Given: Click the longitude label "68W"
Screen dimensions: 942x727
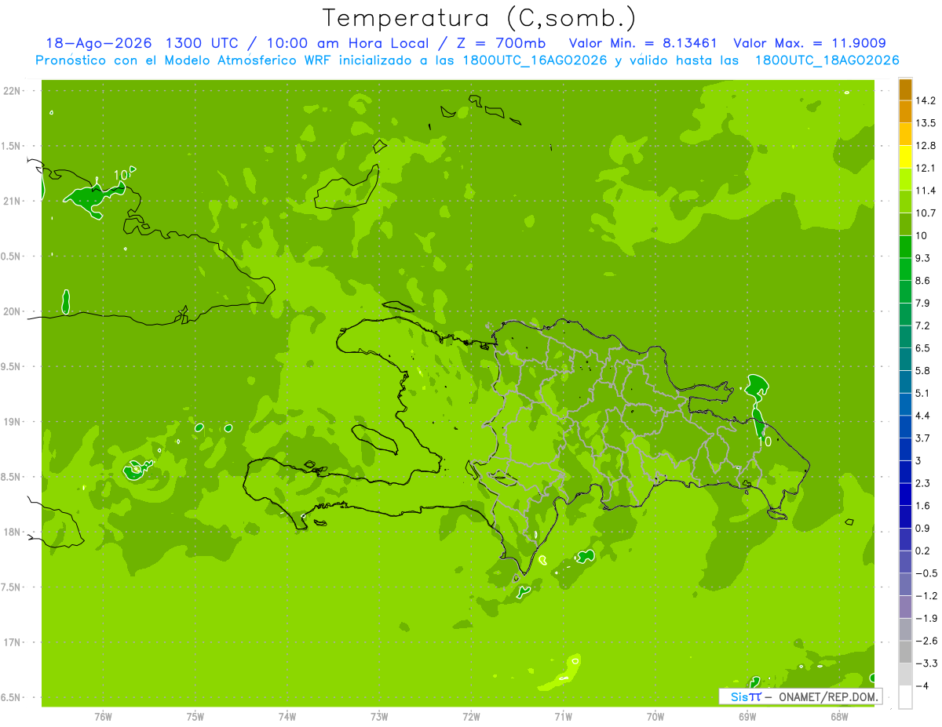Looking at the screenshot, I should [x=839, y=717].
